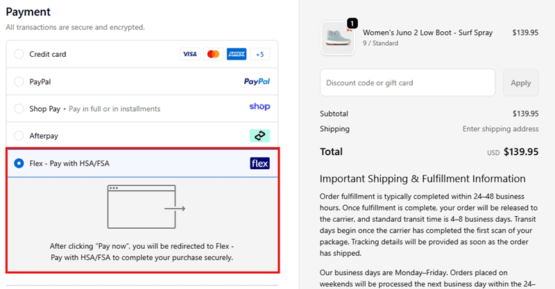The image size is (555, 289).
Task: Click the Shop Pay logo
Action: tap(259, 107)
